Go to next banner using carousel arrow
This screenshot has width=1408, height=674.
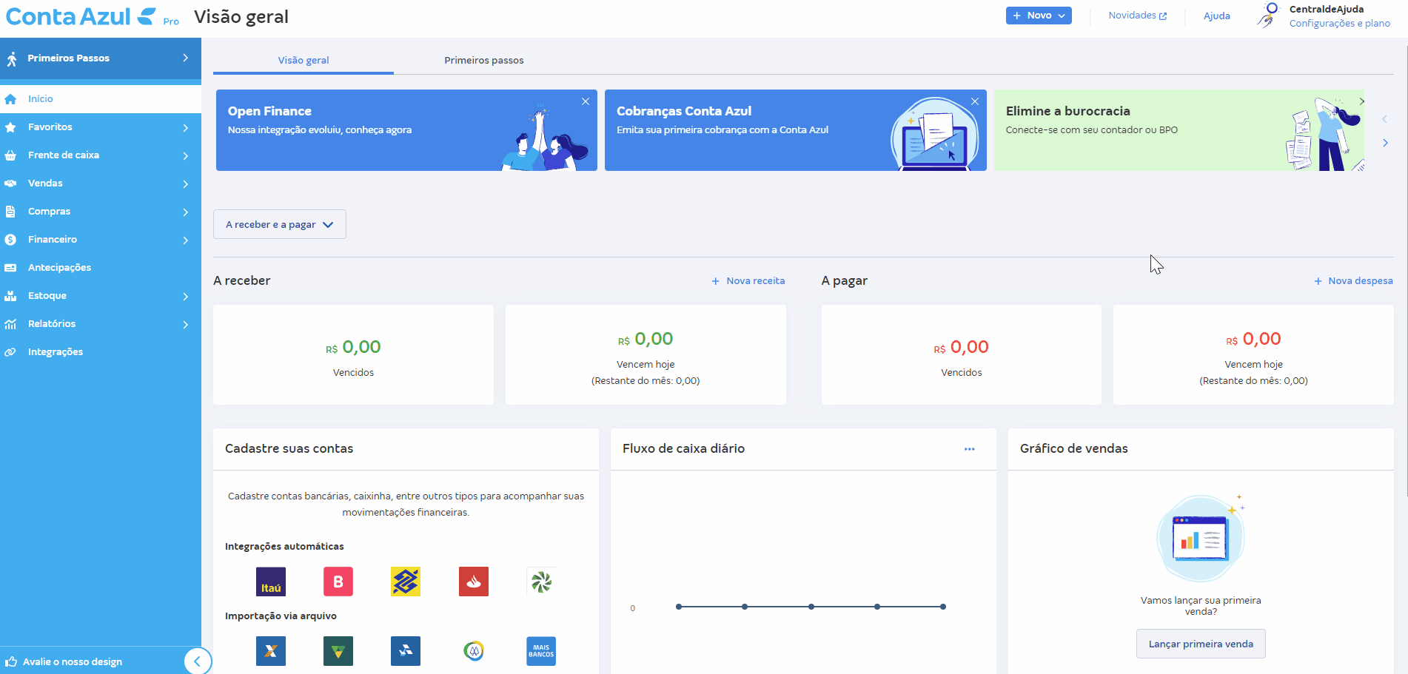click(x=1385, y=143)
